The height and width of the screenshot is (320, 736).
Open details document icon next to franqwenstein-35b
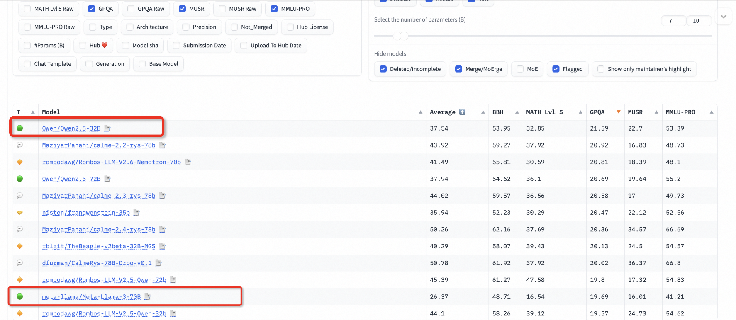pyautogui.click(x=136, y=213)
